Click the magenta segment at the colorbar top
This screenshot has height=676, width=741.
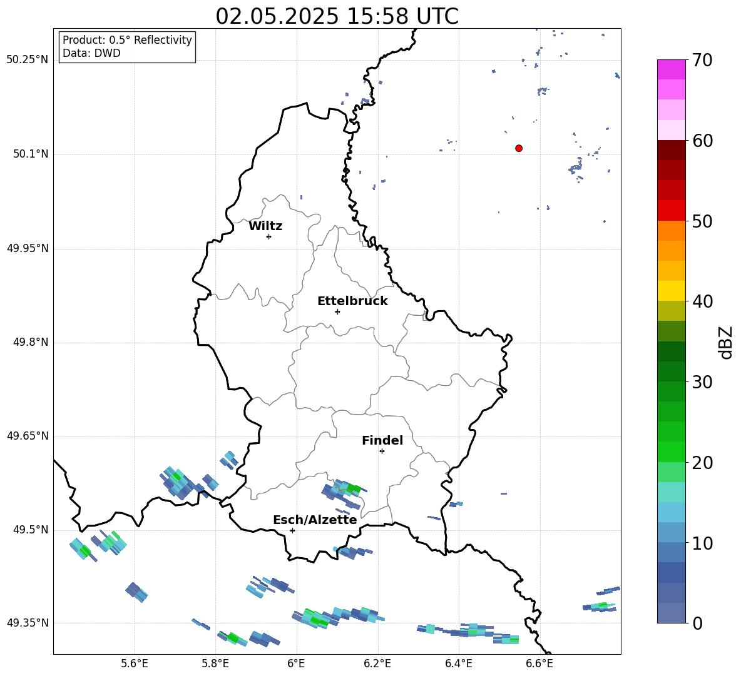672,69
